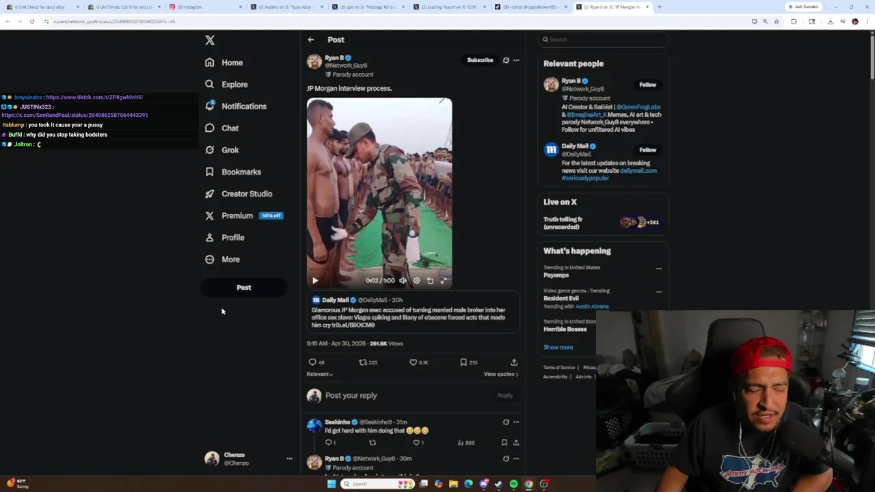Open a new browser tab
Screen dimensions: 875x492
pyautogui.click(x=659, y=7)
